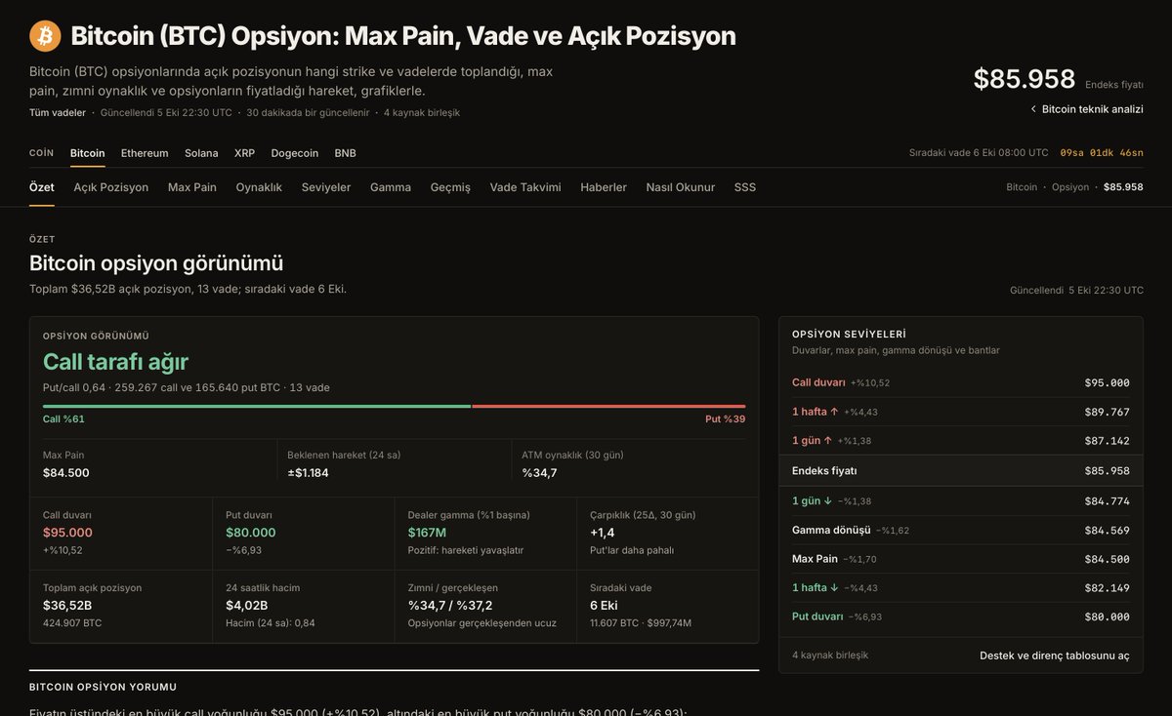Click the 24 saatlik hacim $4,02B value
Image resolution: width=1172 pixels, height=716 pixels.
pyautogui.click(x=247, y=605)
